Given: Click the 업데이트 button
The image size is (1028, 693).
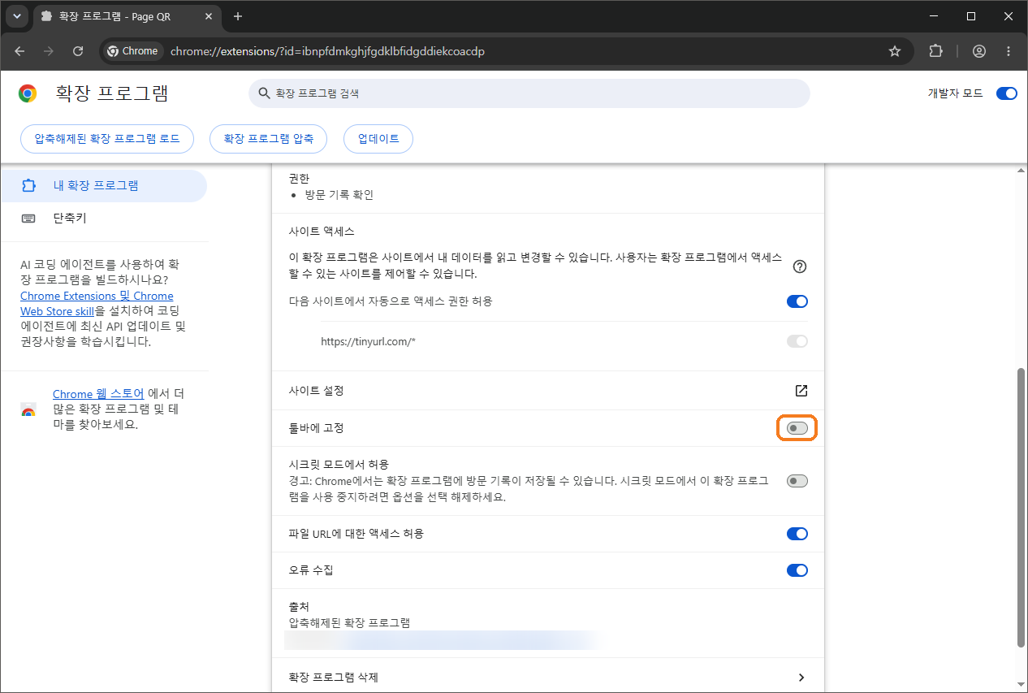Looking at the screenshot, I should click(x=378, y=139).
